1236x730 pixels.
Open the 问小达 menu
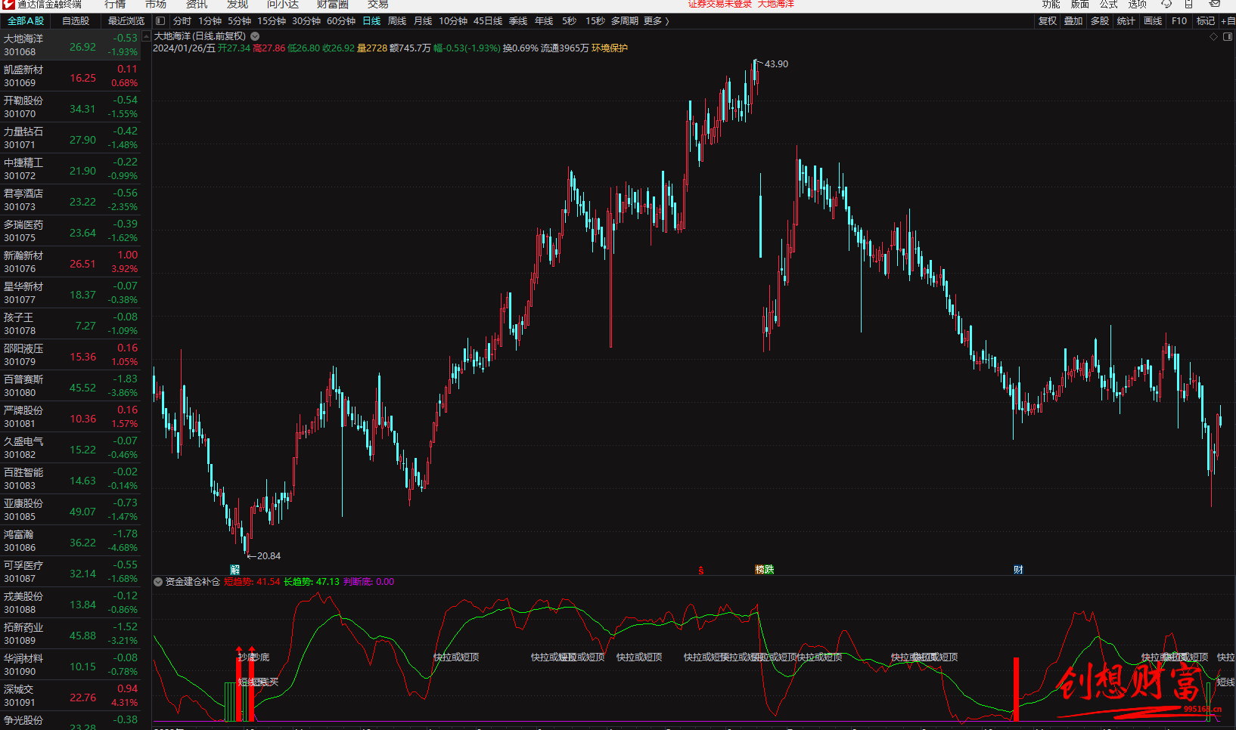coord(283,5)
